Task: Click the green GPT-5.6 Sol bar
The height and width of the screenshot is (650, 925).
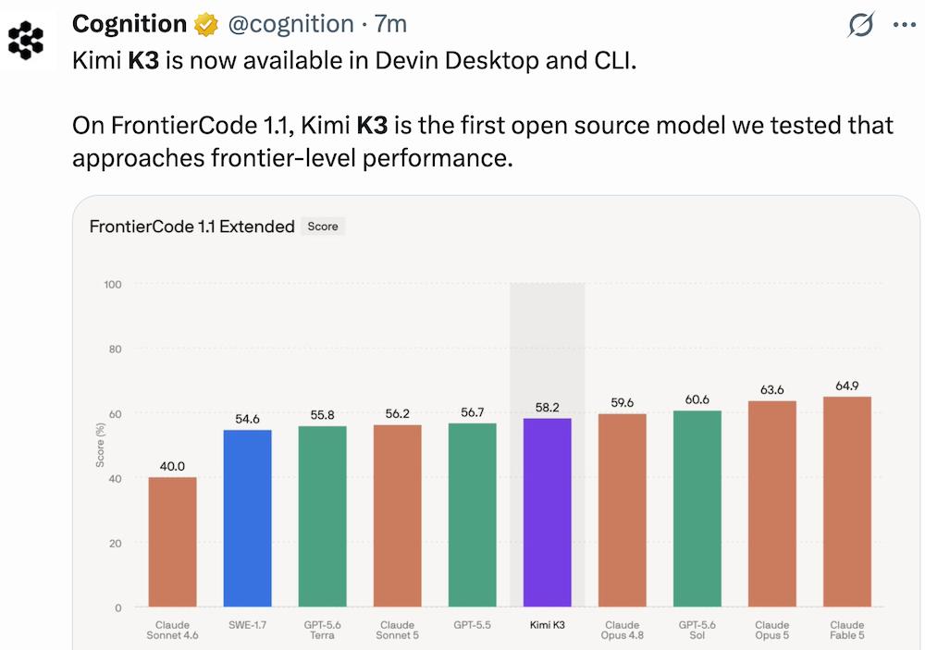Action: [697, 509]
